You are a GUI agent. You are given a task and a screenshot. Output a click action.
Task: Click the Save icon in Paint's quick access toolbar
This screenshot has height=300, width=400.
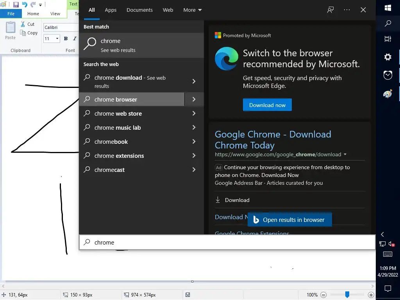point(16,4)
